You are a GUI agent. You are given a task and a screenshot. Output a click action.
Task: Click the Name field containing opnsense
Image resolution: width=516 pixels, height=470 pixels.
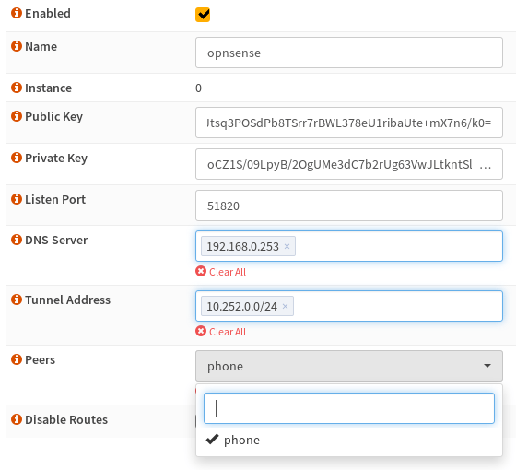tap(349, 53)
